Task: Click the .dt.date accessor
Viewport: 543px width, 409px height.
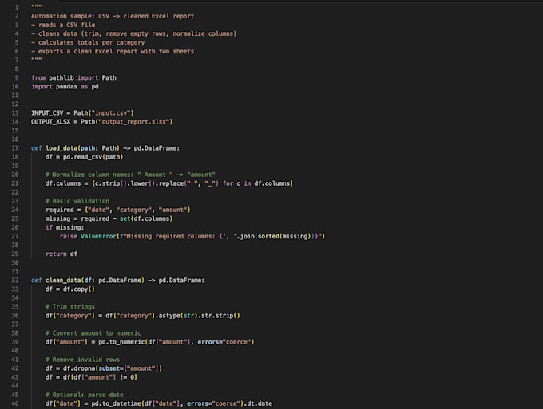Action: point(258,403)
